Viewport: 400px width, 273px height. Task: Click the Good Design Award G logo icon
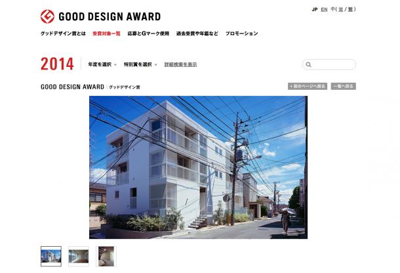(x=47, y=16)
